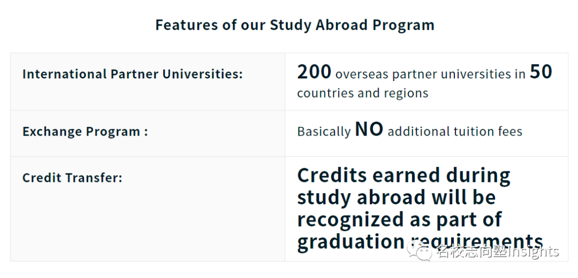Click the bold 'NO' word
This screenshot has height=278, width=578.
[369, 130]
